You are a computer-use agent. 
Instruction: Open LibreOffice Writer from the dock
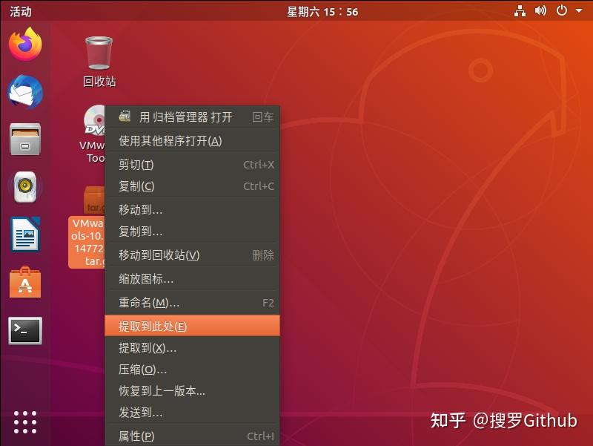[x=25, y=234]
